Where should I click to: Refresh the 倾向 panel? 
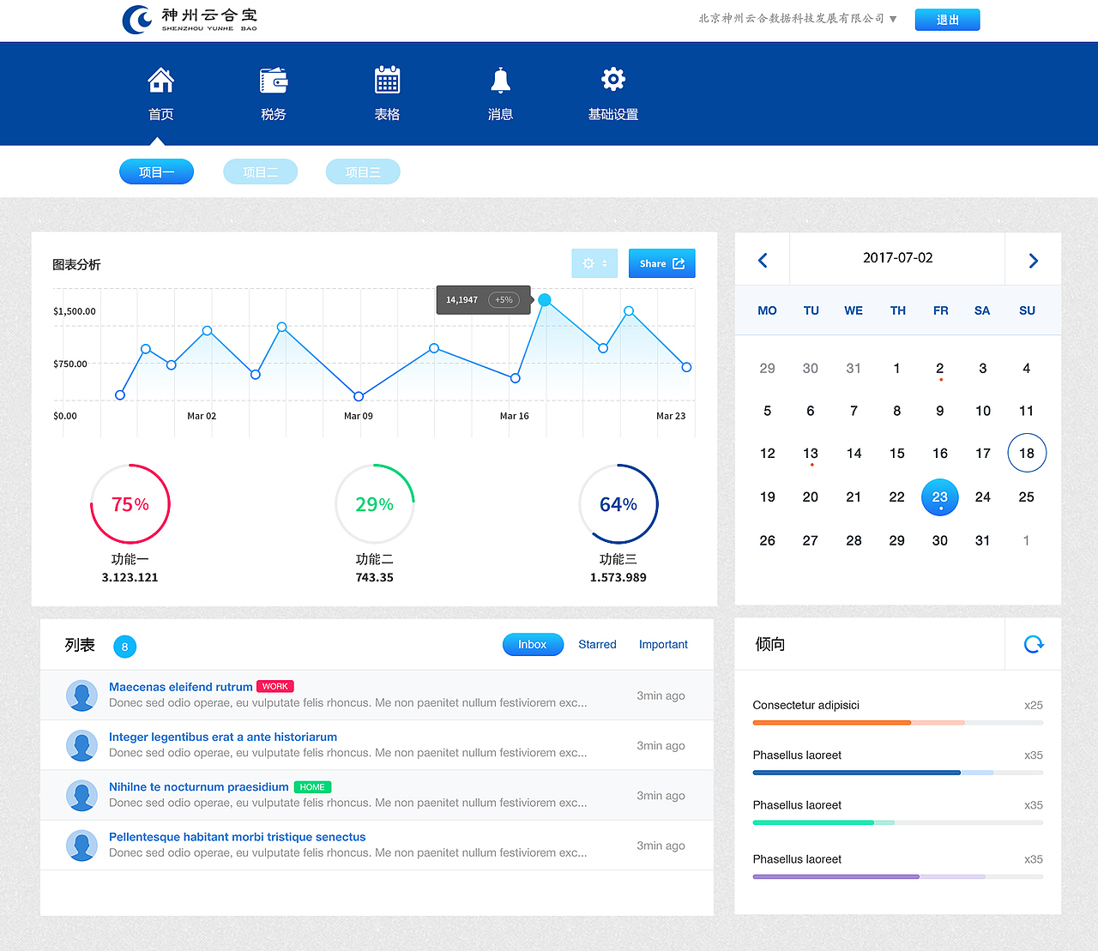[x=1034, y=644]
